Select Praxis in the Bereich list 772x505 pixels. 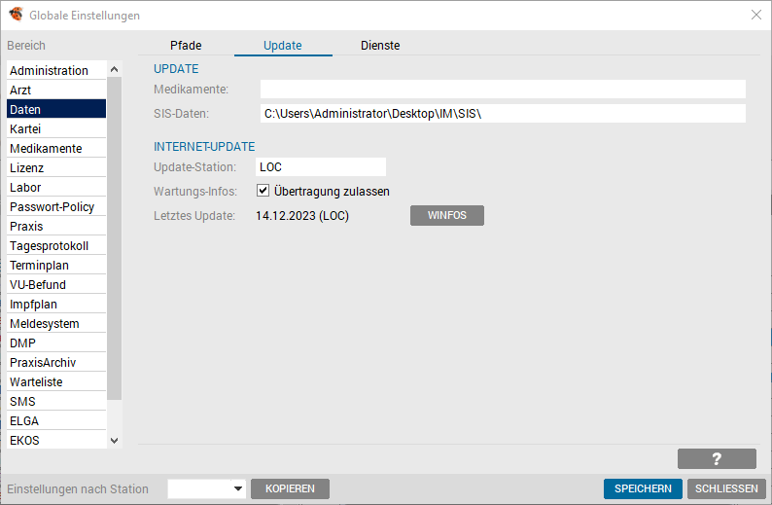coord(56,226)
